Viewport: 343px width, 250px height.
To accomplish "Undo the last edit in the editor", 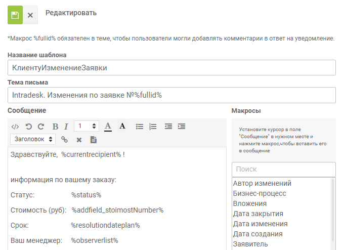I will [29, 126].
